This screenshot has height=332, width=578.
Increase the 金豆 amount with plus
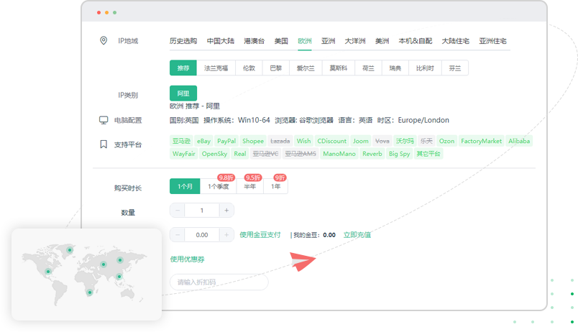point(226,234)
